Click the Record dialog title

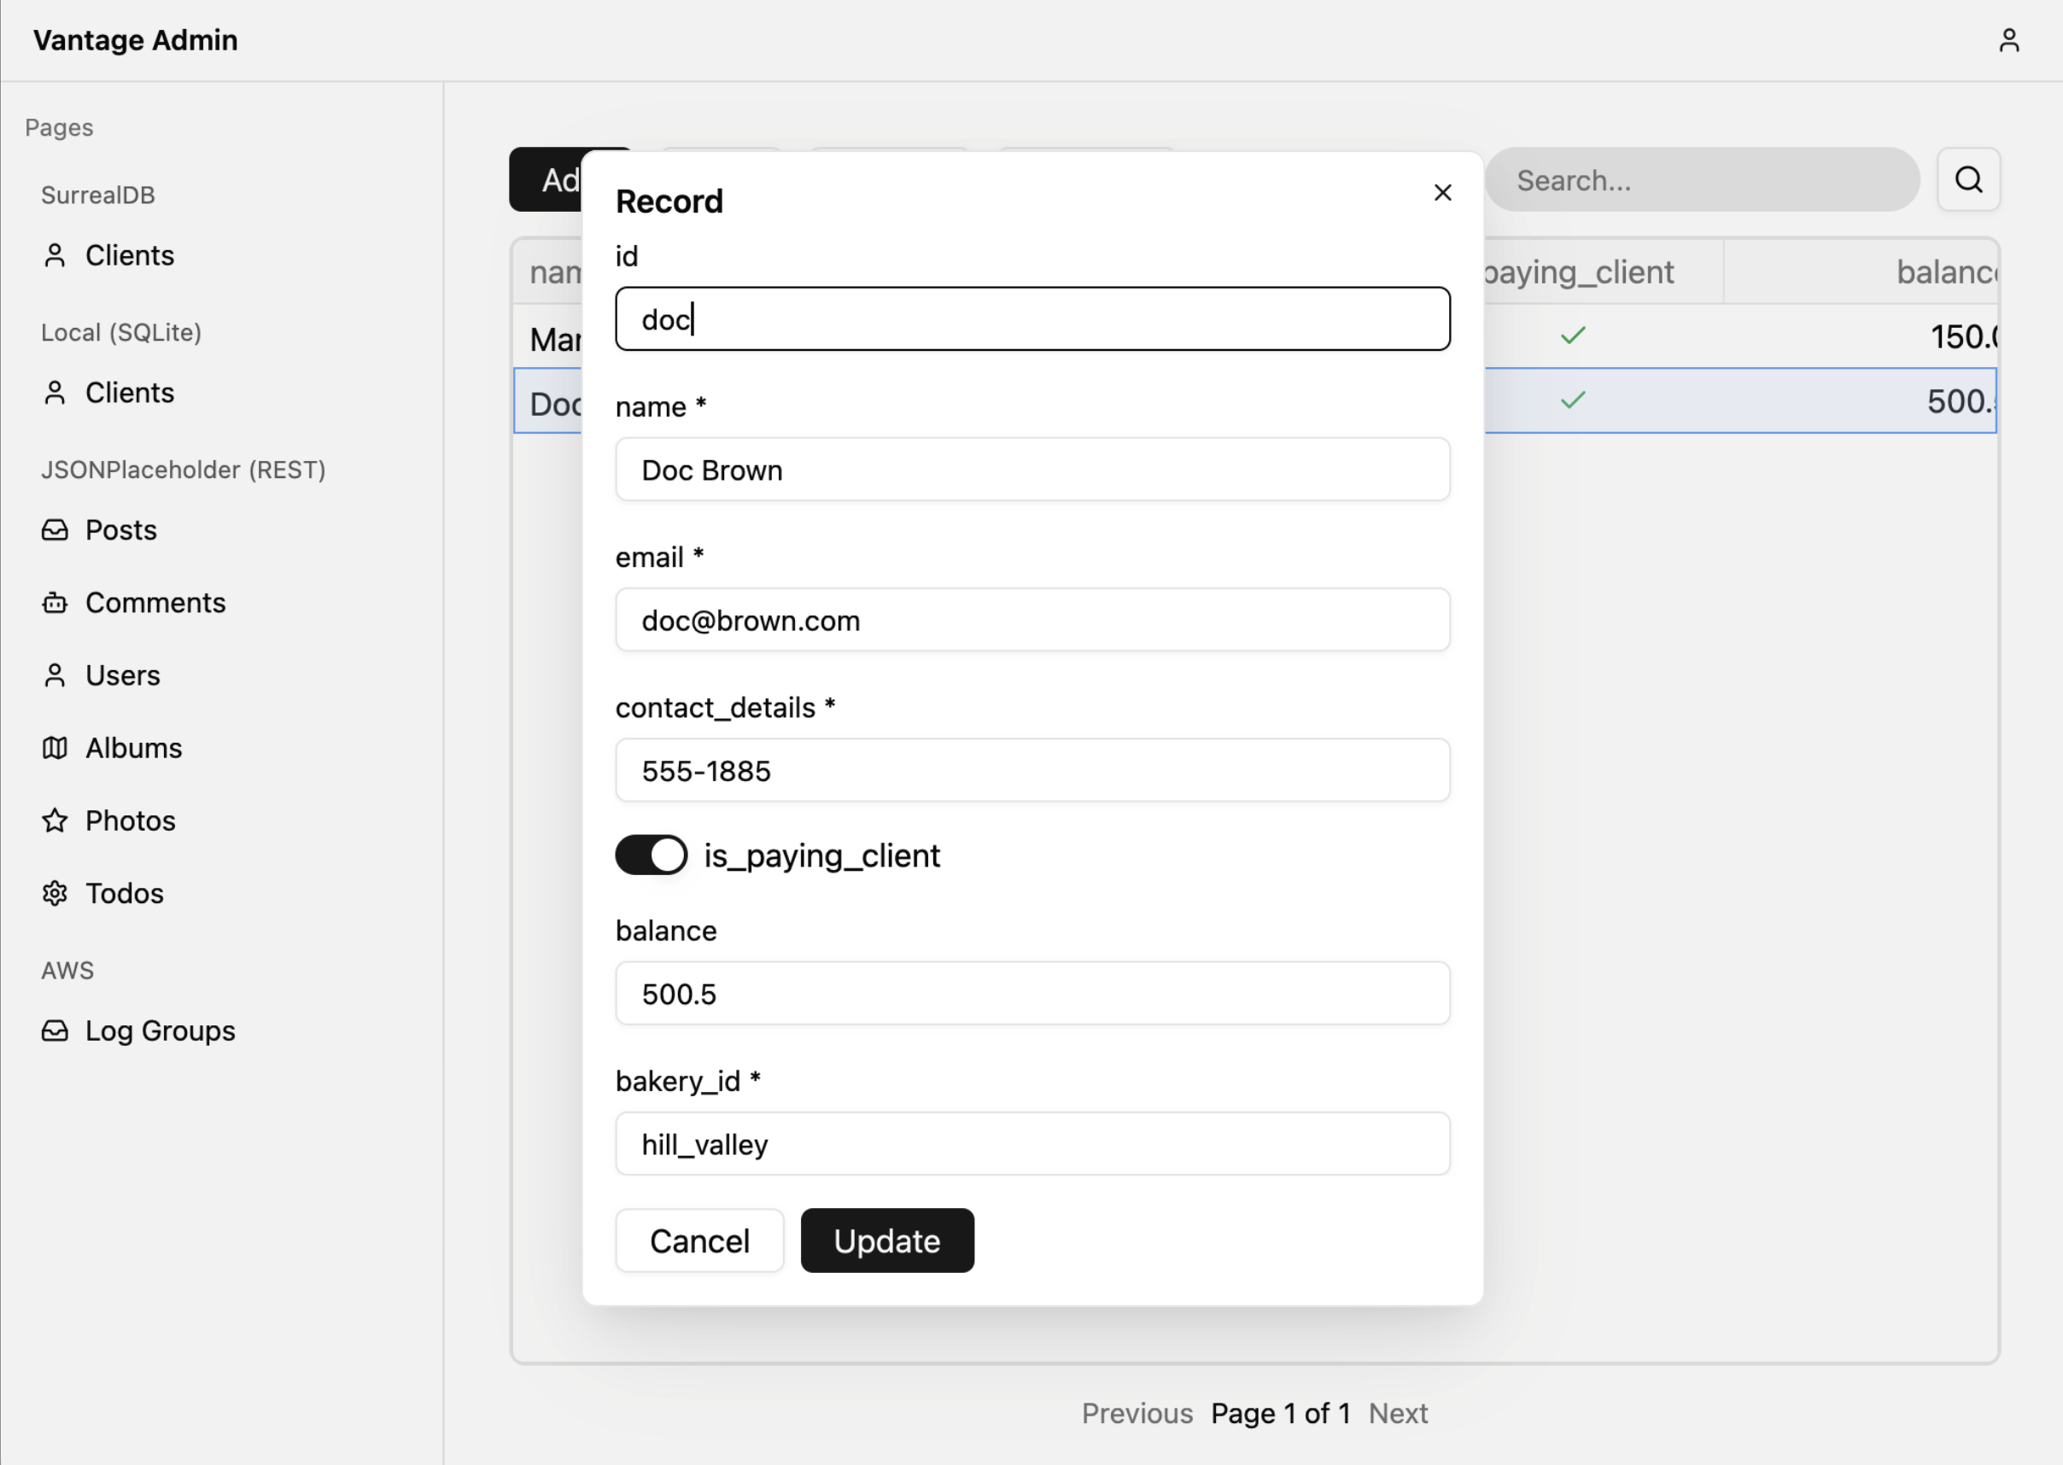pos(669,201)
